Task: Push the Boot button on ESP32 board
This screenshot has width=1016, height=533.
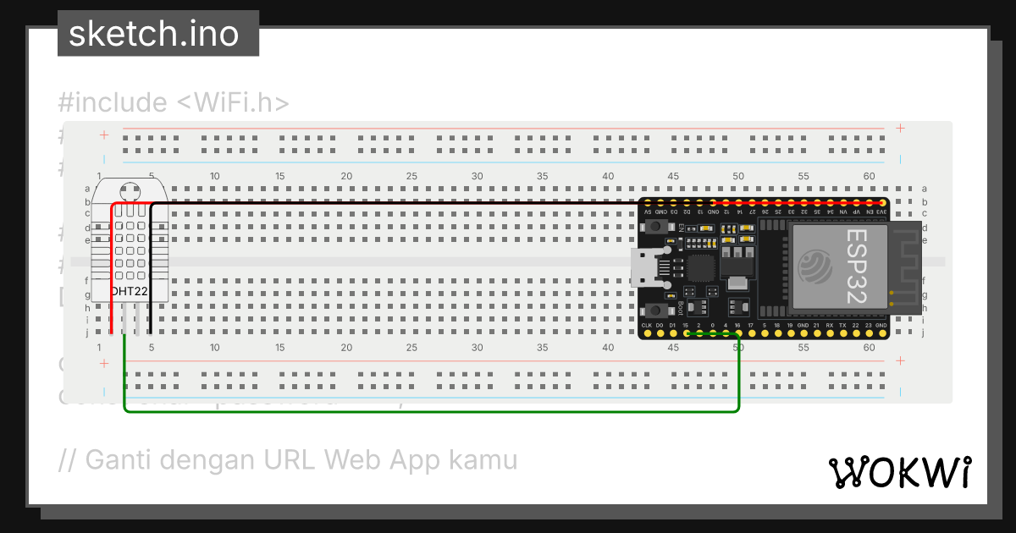Action: [x=656, y=310]
